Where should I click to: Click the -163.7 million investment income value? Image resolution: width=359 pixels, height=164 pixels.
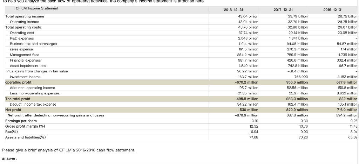click(247, 77)
